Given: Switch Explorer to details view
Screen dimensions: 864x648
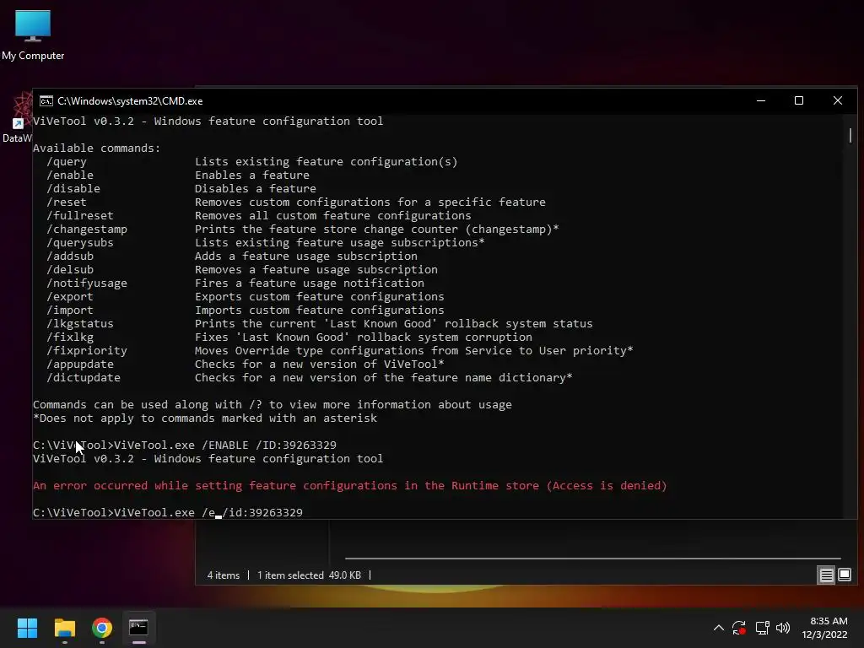Looking at the screenshot, I should (x=827, y=575).
